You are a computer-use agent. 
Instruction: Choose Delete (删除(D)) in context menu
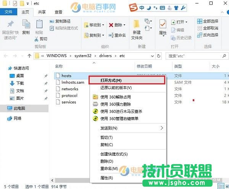click(x=127, y=161)
